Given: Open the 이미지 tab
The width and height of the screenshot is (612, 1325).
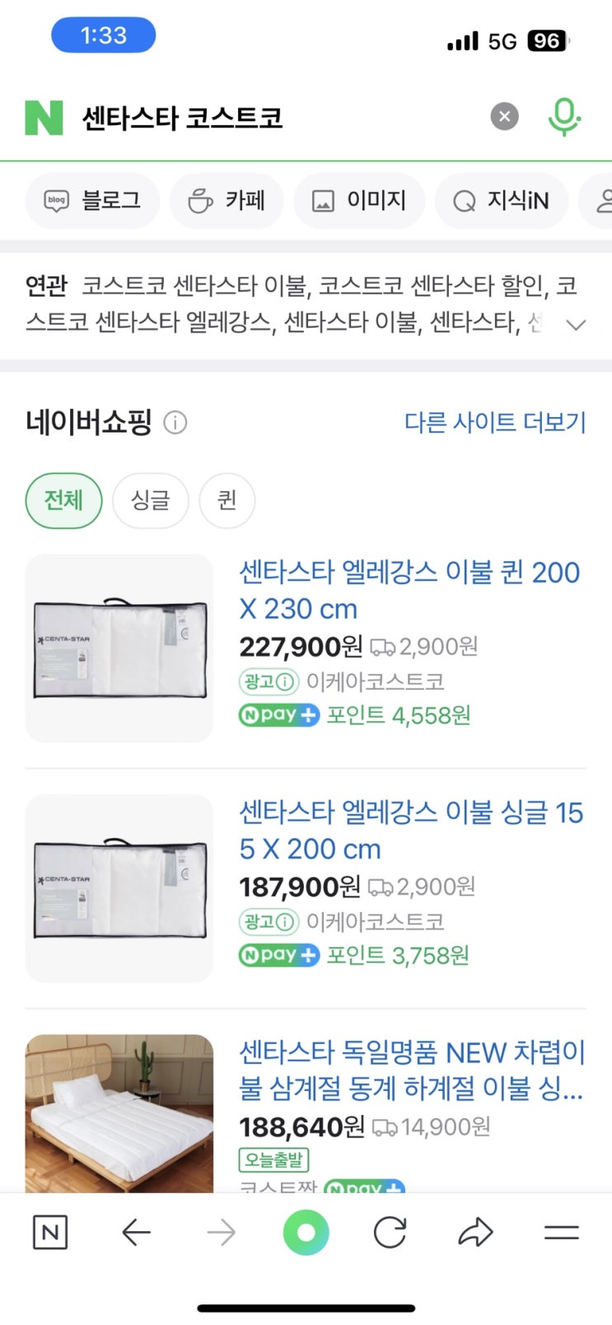Looking at the screenshot, I should click(359, 200).
